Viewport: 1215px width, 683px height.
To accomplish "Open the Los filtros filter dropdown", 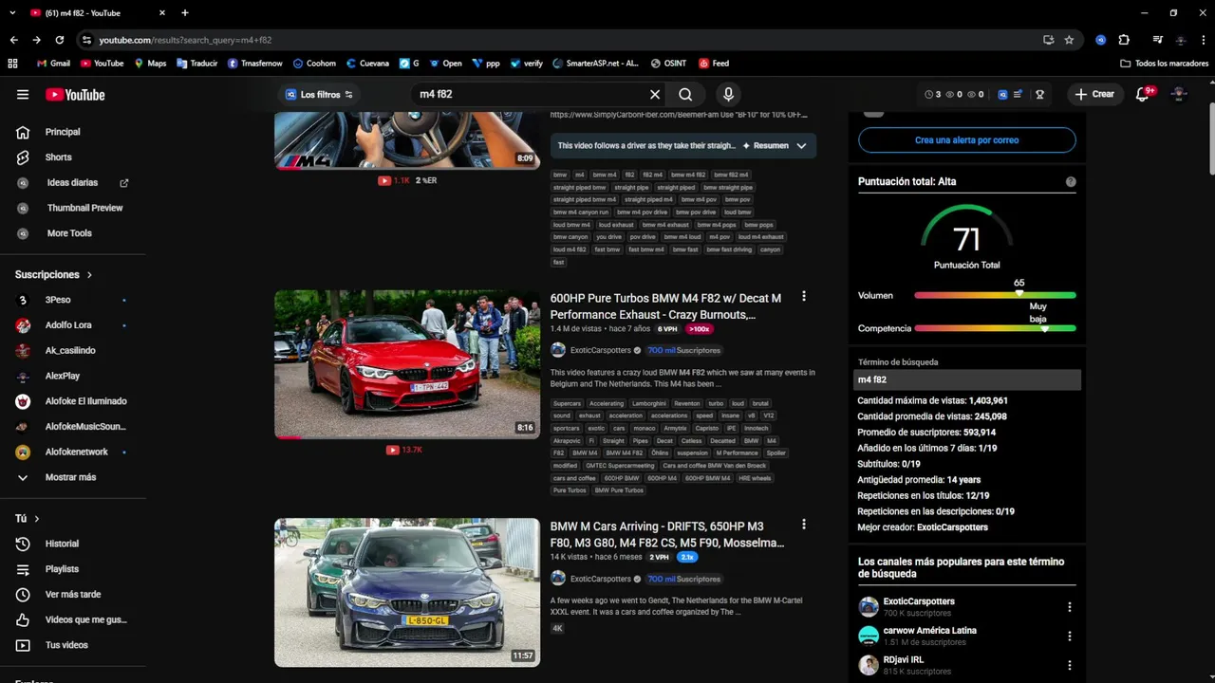I will (x=319, y=95).
